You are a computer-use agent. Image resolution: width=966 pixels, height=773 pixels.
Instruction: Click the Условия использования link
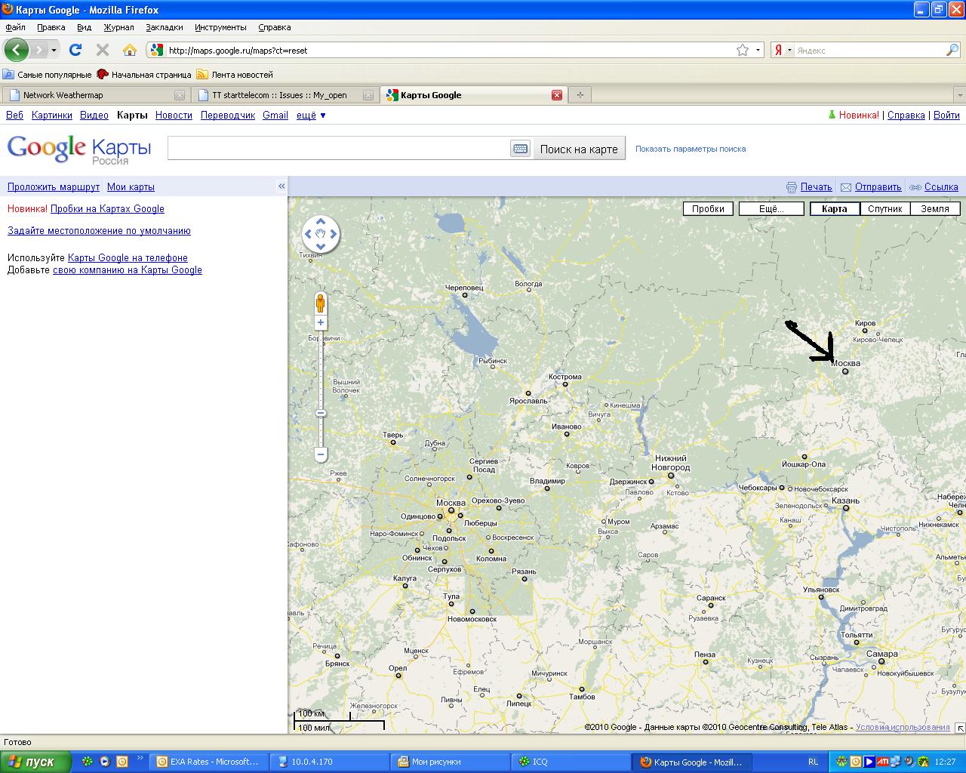click(x=903, y=727)
